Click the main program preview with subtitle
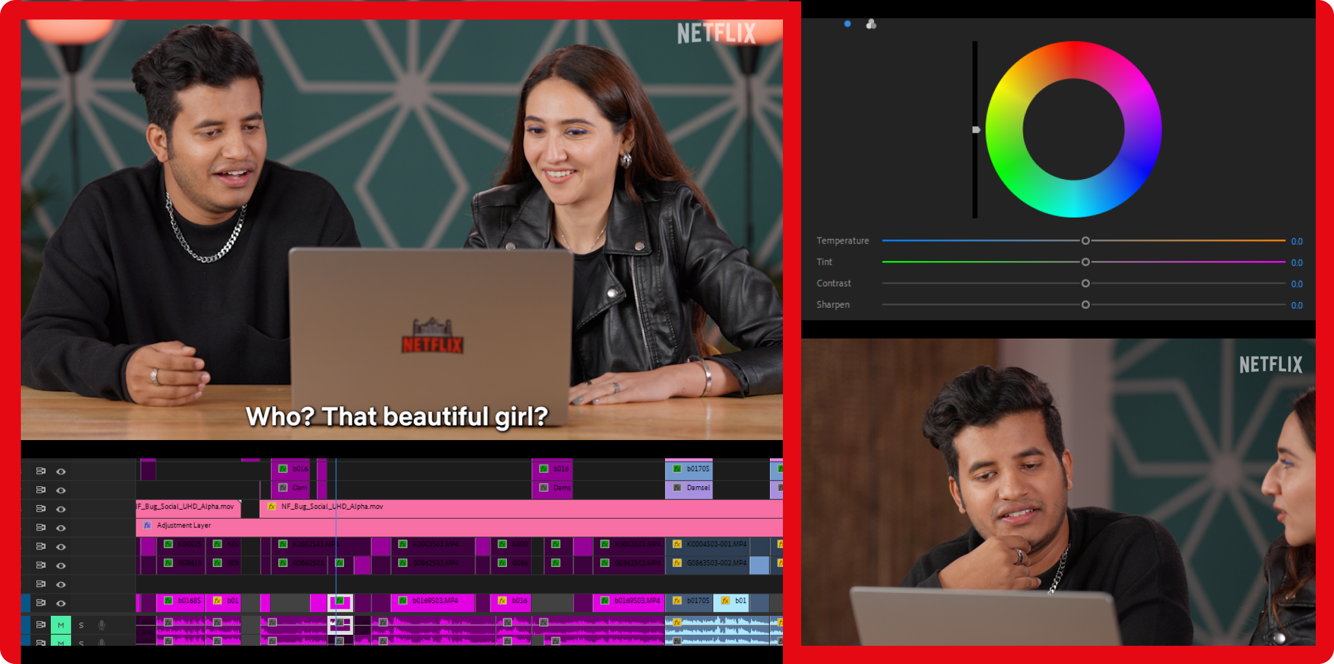Screen dimensions: 1334x664 tap(402, 230)
